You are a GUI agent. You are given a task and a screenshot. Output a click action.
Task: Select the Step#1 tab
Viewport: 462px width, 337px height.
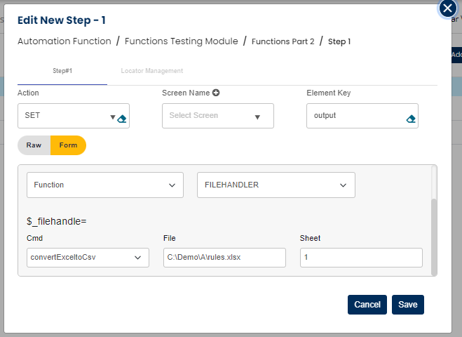pos(62,71)
